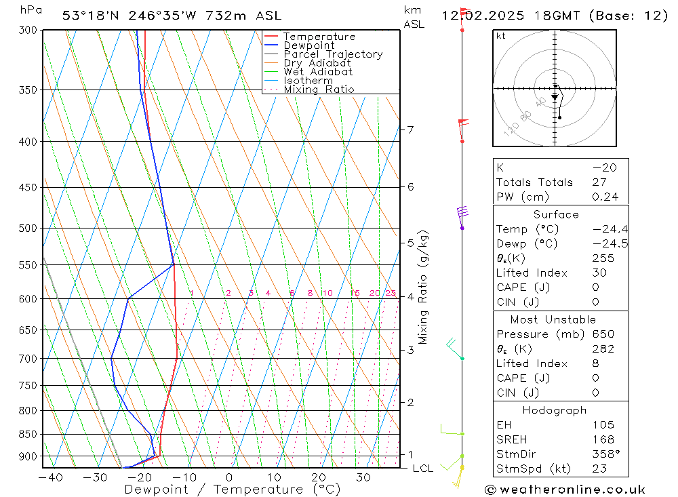Click the 'hPa' axis unit label

[31, 9]
